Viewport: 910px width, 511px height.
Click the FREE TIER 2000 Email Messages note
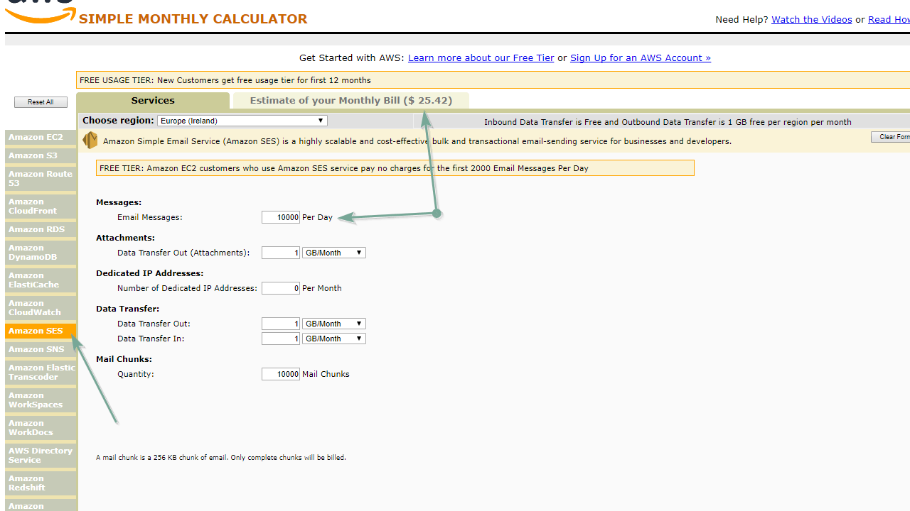pos(395,168)
